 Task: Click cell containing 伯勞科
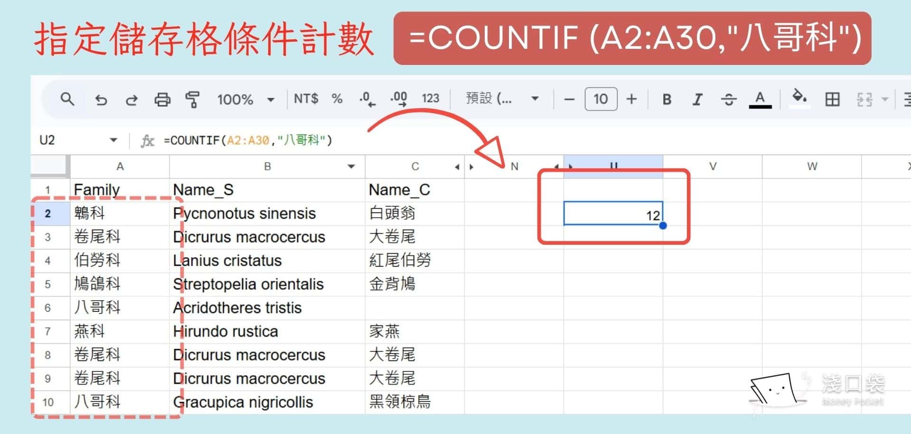pos(120,260)
